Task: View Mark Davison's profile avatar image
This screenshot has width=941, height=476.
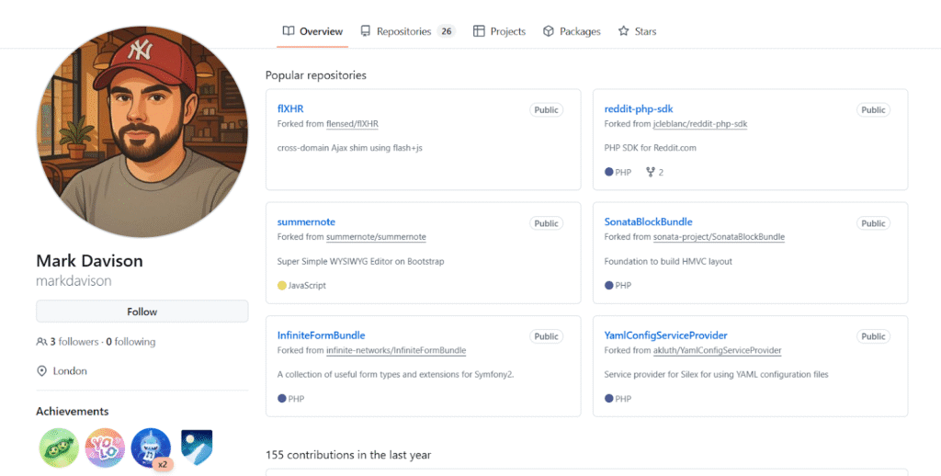Action: 142,131
